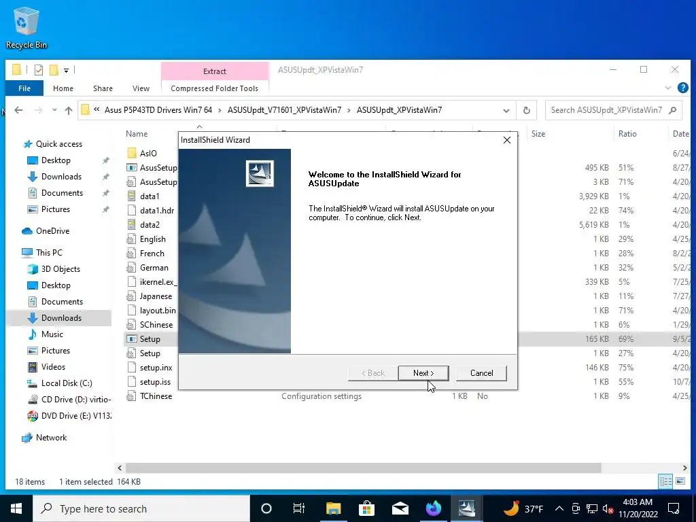Image resolution: width=696 pixels, height=522 pixels.
Task: Open the AsIO folder
Action: tap(148, 153)
